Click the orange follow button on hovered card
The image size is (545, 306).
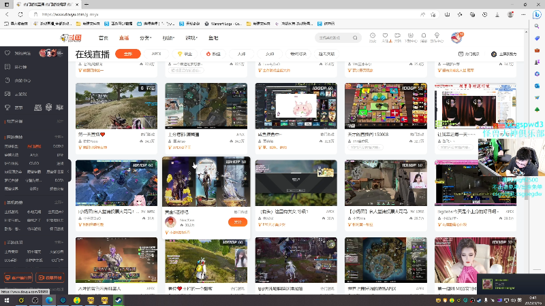tap(238, 222)
